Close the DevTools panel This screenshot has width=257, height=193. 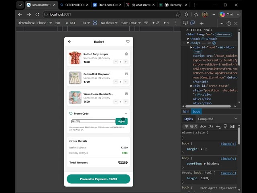point(236,23)
